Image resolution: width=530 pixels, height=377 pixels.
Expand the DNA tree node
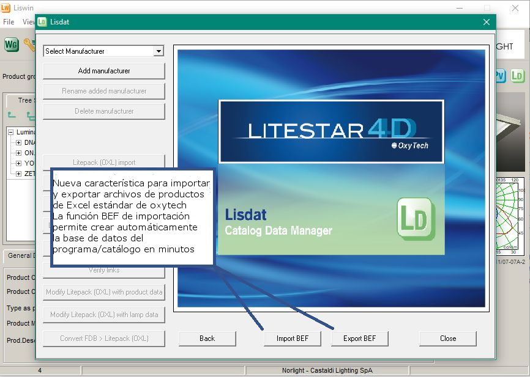point(19,142)
